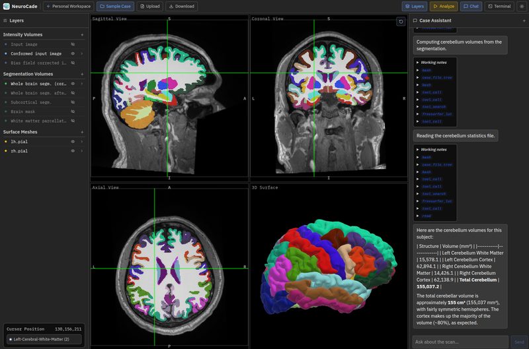Show the hidden Input image layer
Screen dimensions: 529x349
[x=73, y=44]
